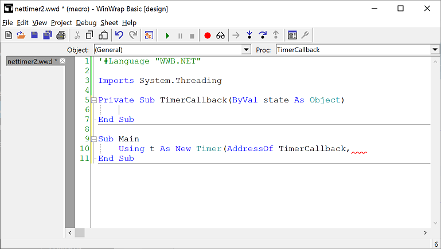Image resolution: width=441 pixels, height=249 pixels.
Task: Open the Debug menu
Action: click(86, 22)
